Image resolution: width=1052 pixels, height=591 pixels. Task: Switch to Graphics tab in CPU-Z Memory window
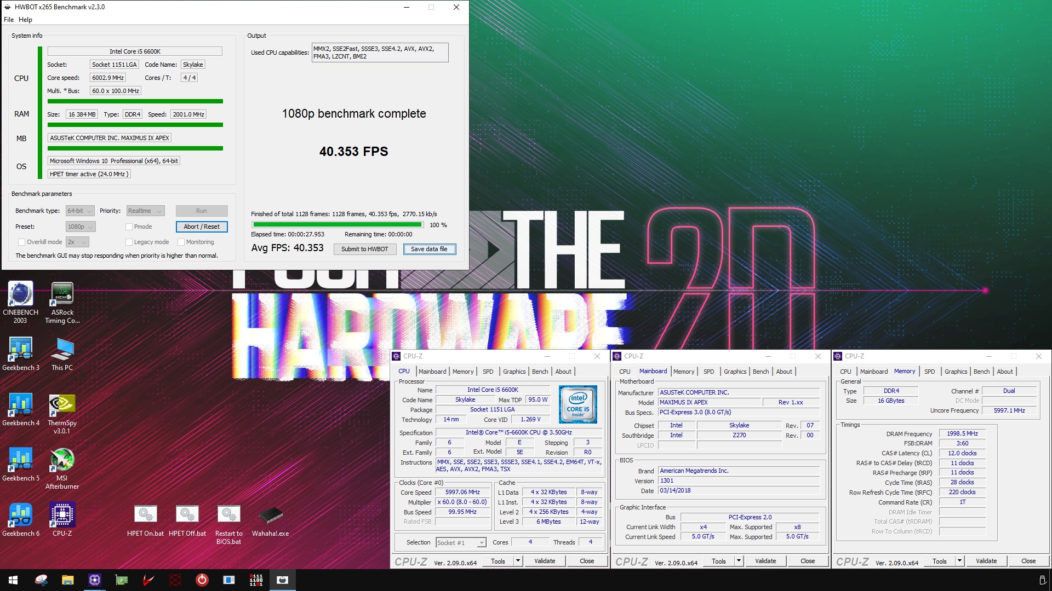(956, 372)
